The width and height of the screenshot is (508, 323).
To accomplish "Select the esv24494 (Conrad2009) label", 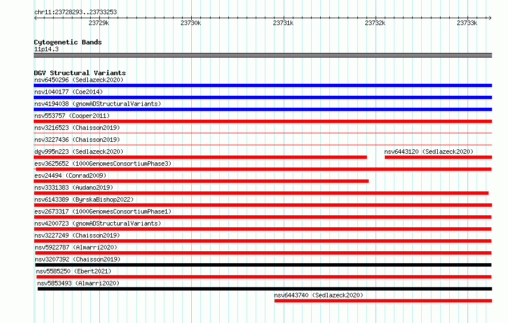I will [70, 175].
